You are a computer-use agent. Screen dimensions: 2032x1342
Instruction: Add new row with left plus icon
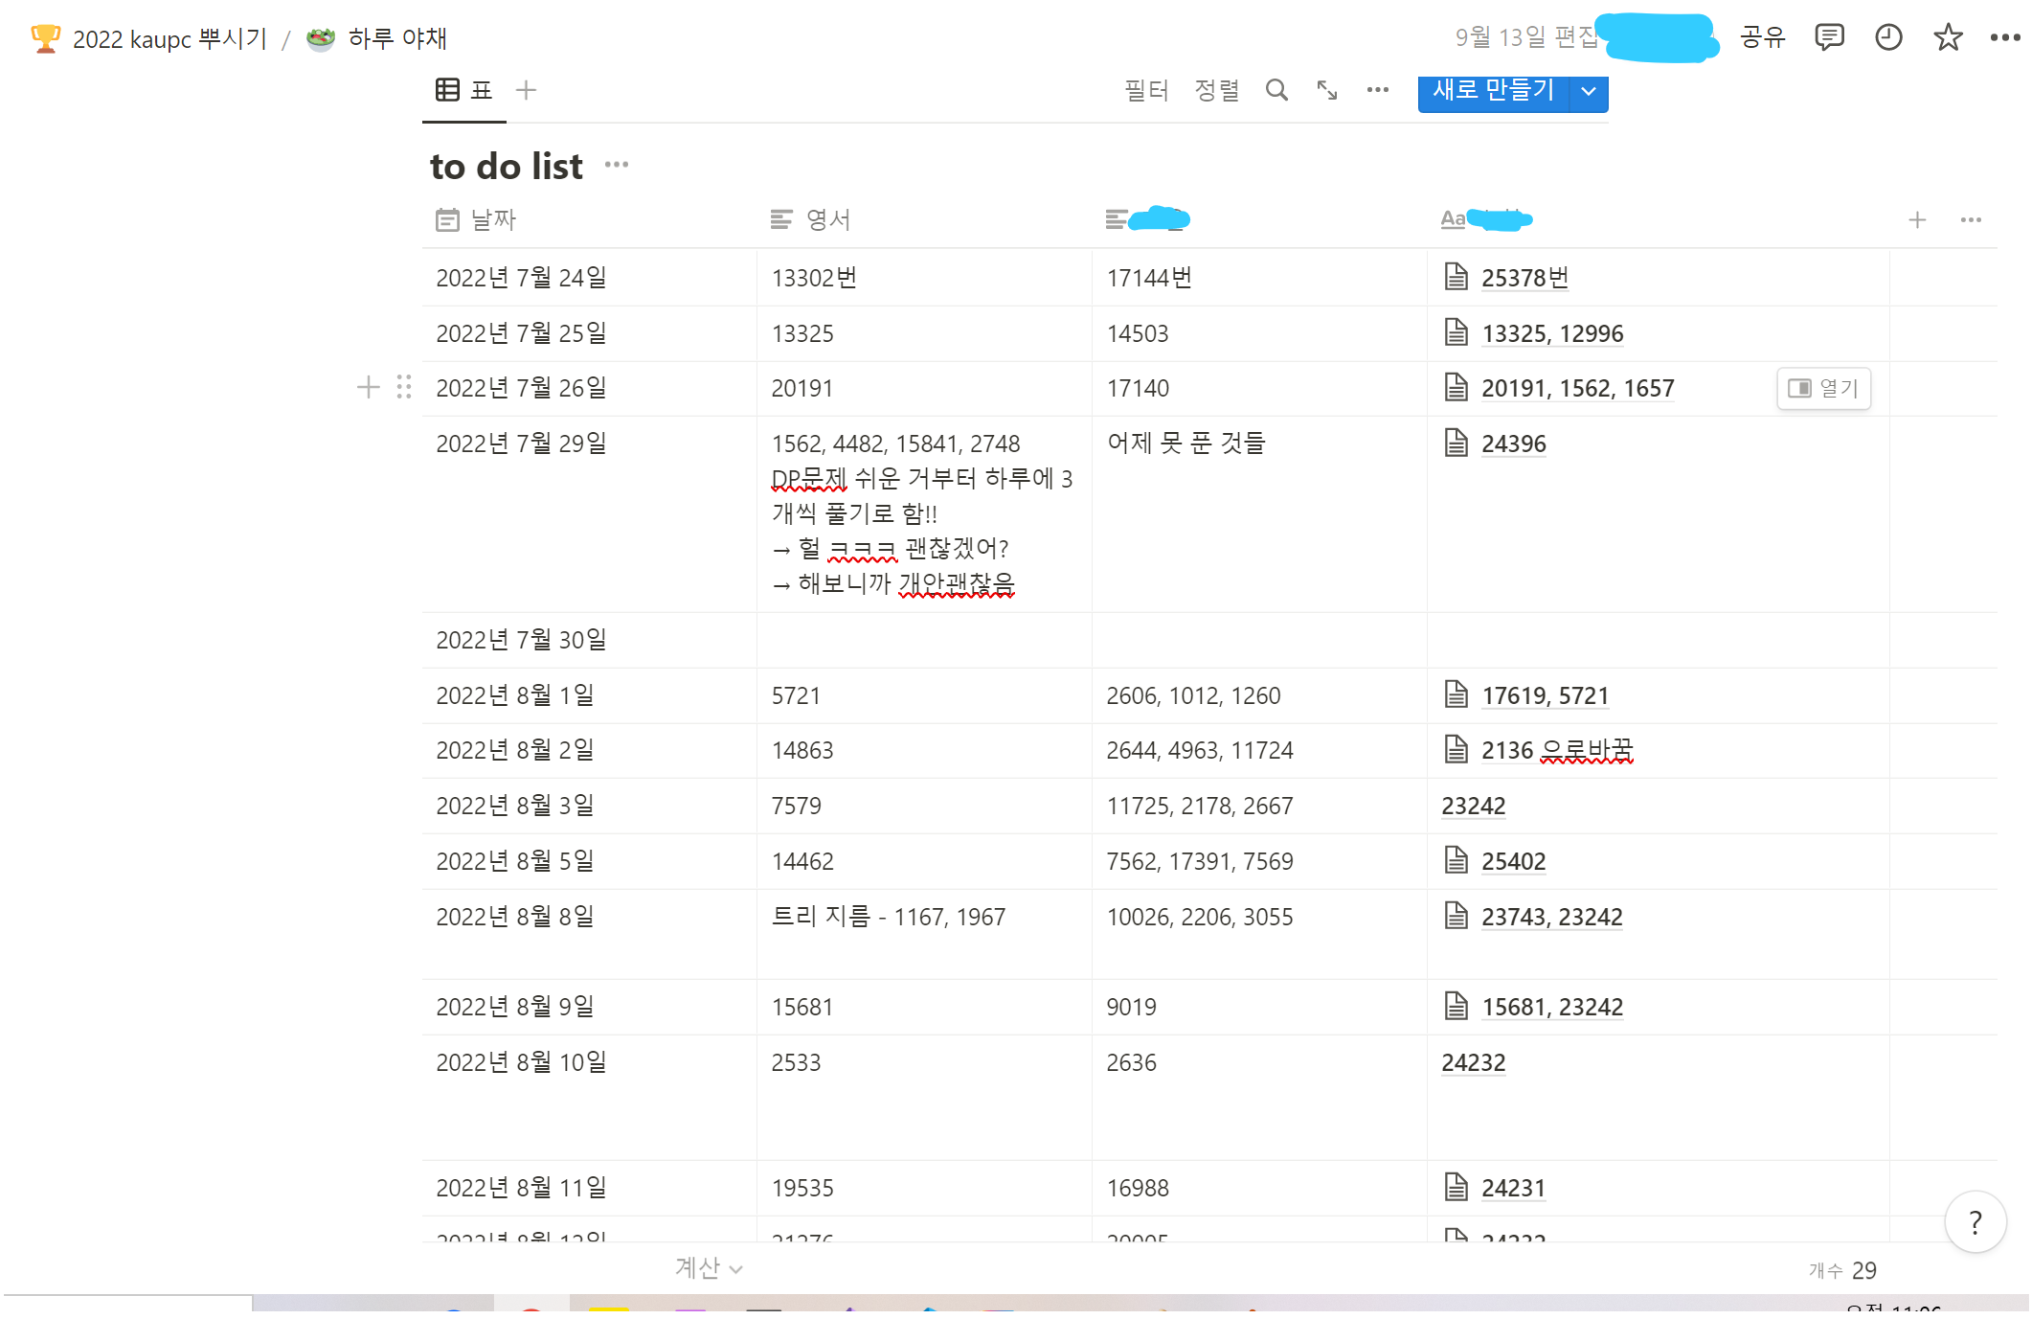[368, 387]
